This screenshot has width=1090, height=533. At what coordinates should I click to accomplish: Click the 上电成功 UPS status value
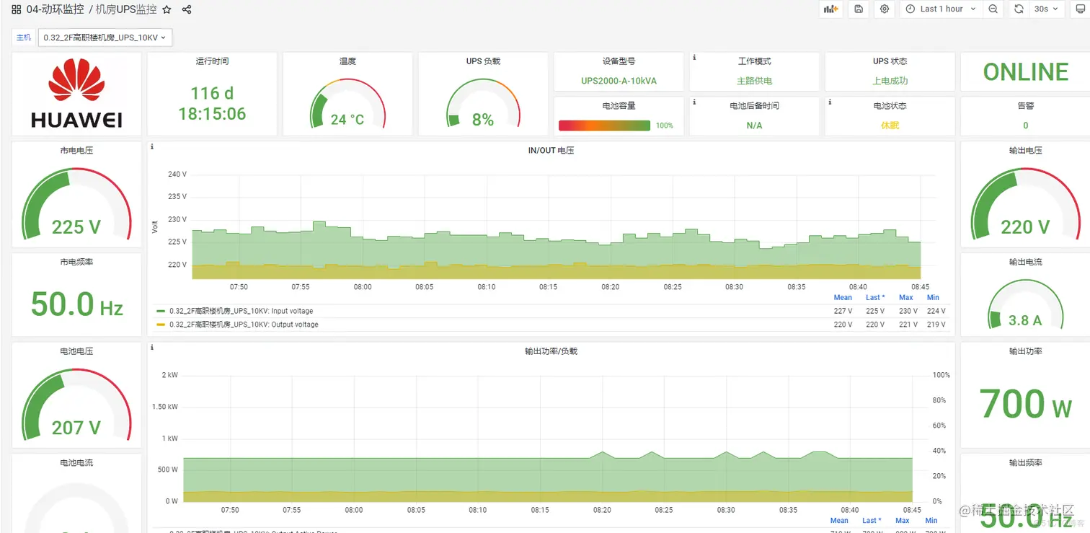click(x=890, y=81)
